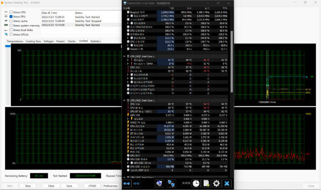Switch to the Temperatures tab in AIDA64

click(x=15, y=41)
